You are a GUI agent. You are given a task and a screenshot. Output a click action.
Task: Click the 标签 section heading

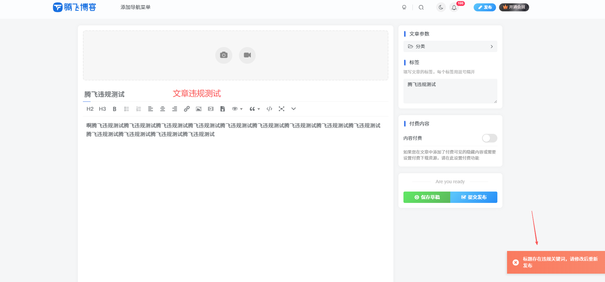click(414, 62)
